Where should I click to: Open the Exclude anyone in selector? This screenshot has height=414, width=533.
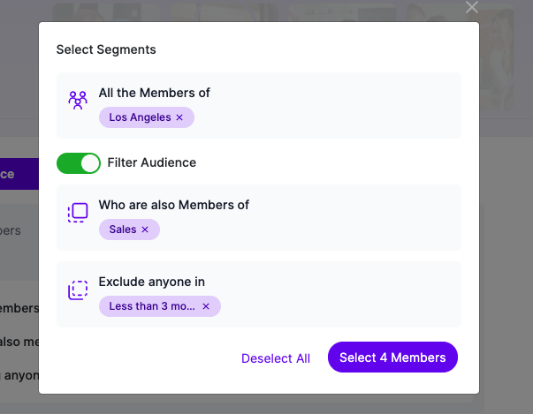pyautogui.click(x=259, y=294)
